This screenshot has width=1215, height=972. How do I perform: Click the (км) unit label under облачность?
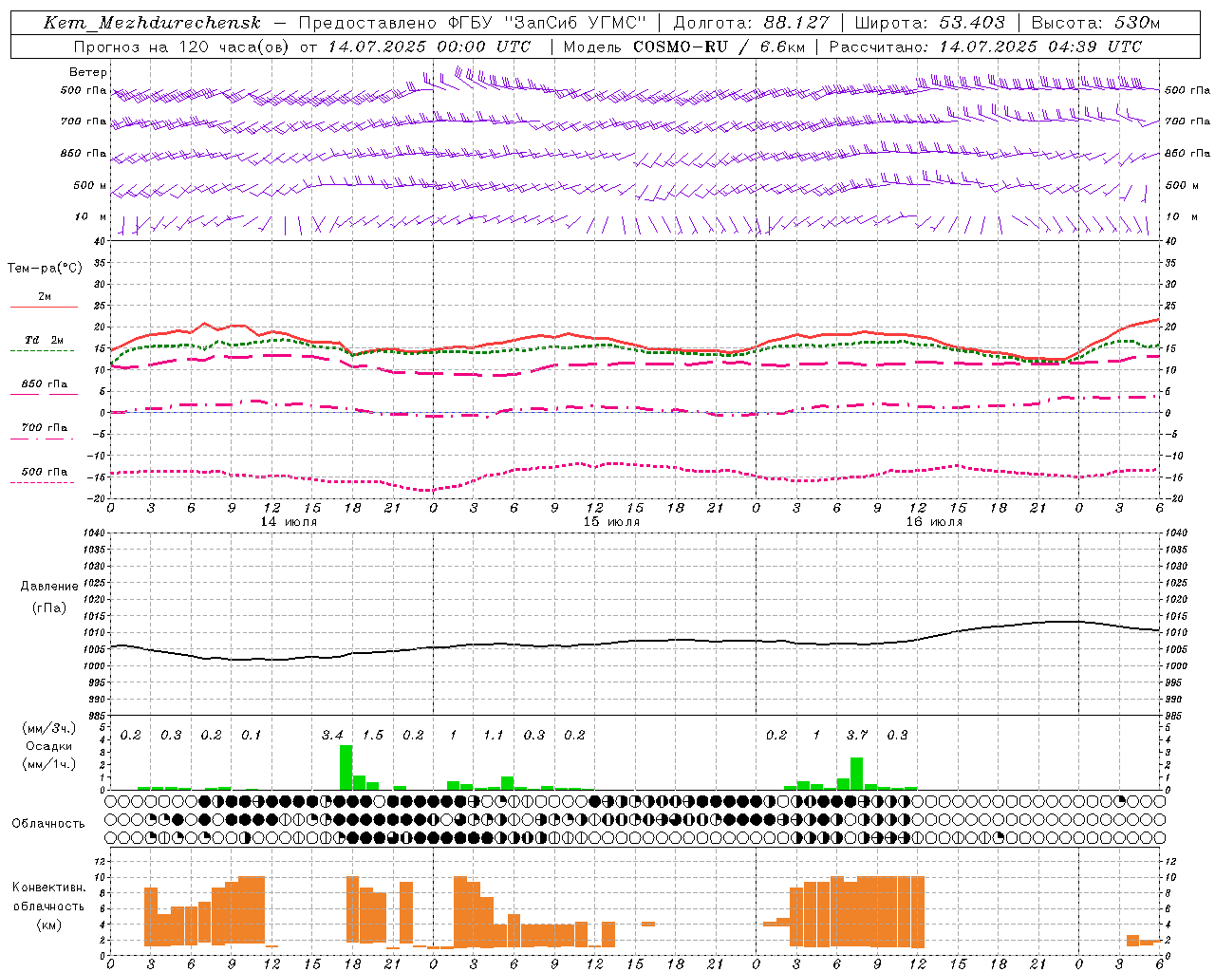tap(49, 925)
